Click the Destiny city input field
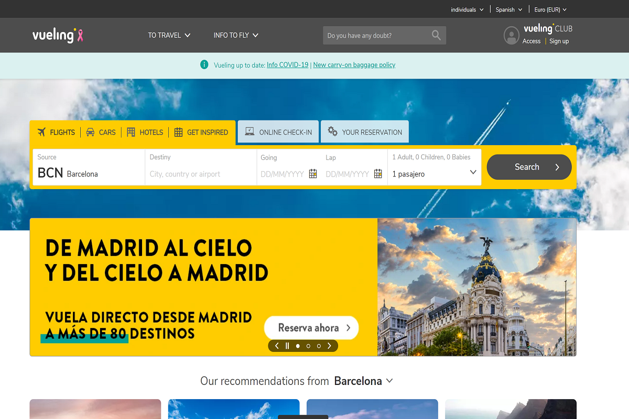 pos(201,167)
